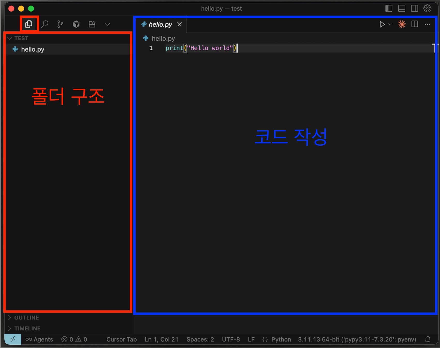This screenshot has height=348, width=440.
Task: Show more views chevron in activity bar
Action: tap(108, 24)
